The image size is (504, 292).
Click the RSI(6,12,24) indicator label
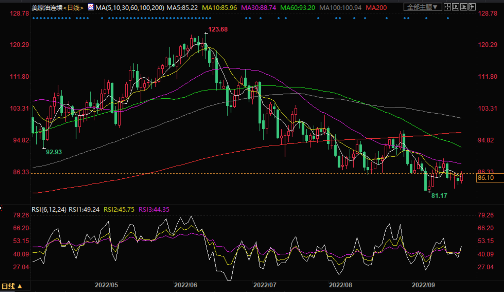tap(49, 210)
